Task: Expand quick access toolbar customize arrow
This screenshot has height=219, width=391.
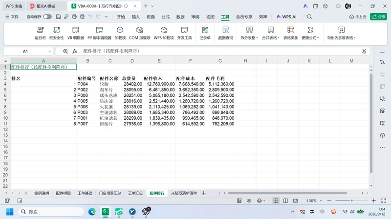Action: [106, 17]
